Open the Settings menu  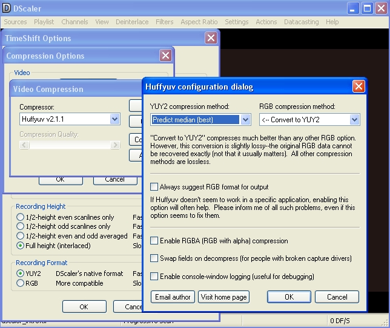pyautogui.click(x=237, y=22)
